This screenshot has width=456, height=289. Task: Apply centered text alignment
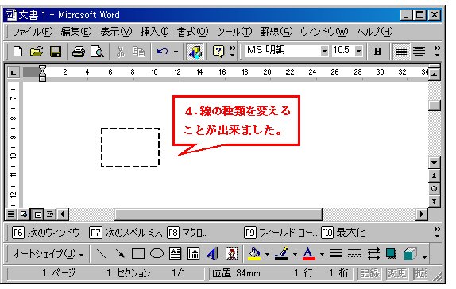coord(419,52)
